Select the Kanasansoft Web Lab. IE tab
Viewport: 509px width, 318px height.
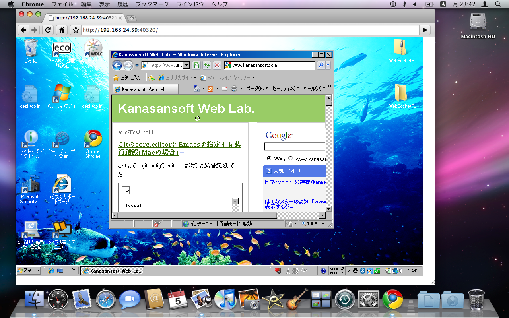145,89
